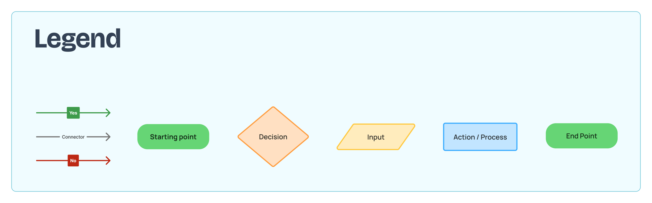
Task: Select the yellow Input parallelogram shape
Action: 376,137
